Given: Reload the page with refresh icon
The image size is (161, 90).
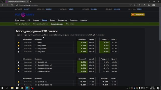Looking at the screenshot, I should tap(12, 5).
